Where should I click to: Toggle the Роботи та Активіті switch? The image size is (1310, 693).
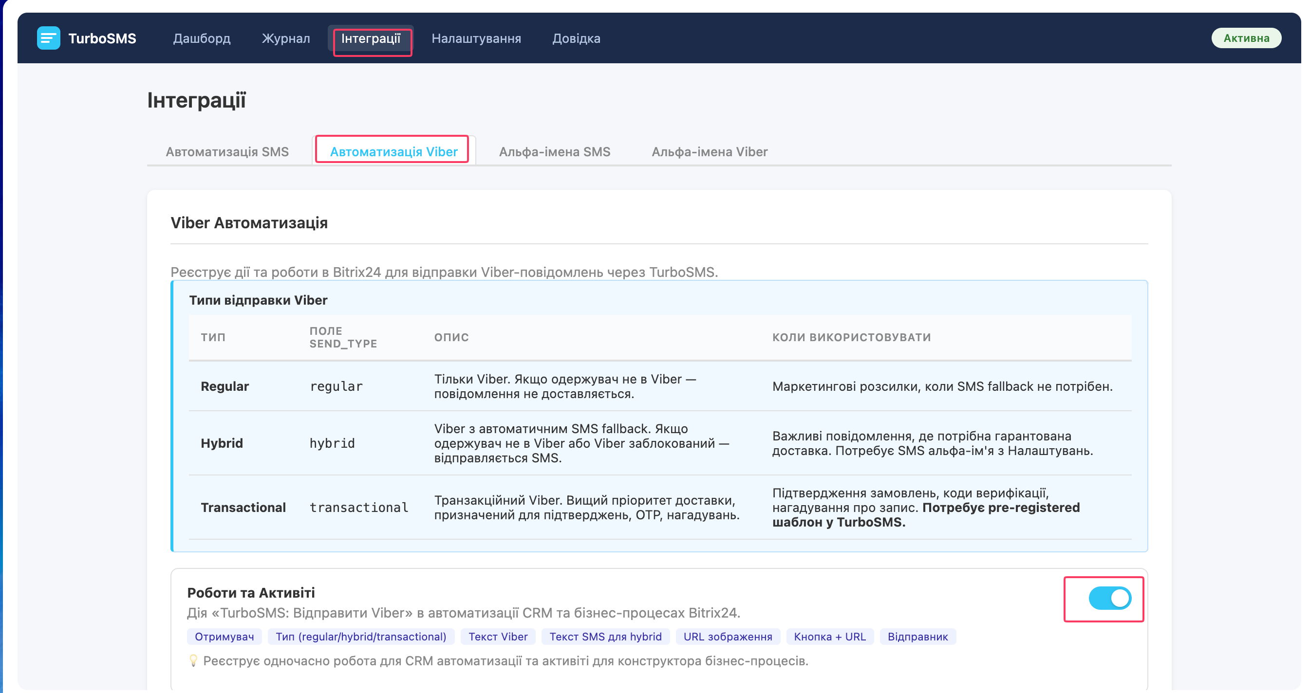point(1110,598)
